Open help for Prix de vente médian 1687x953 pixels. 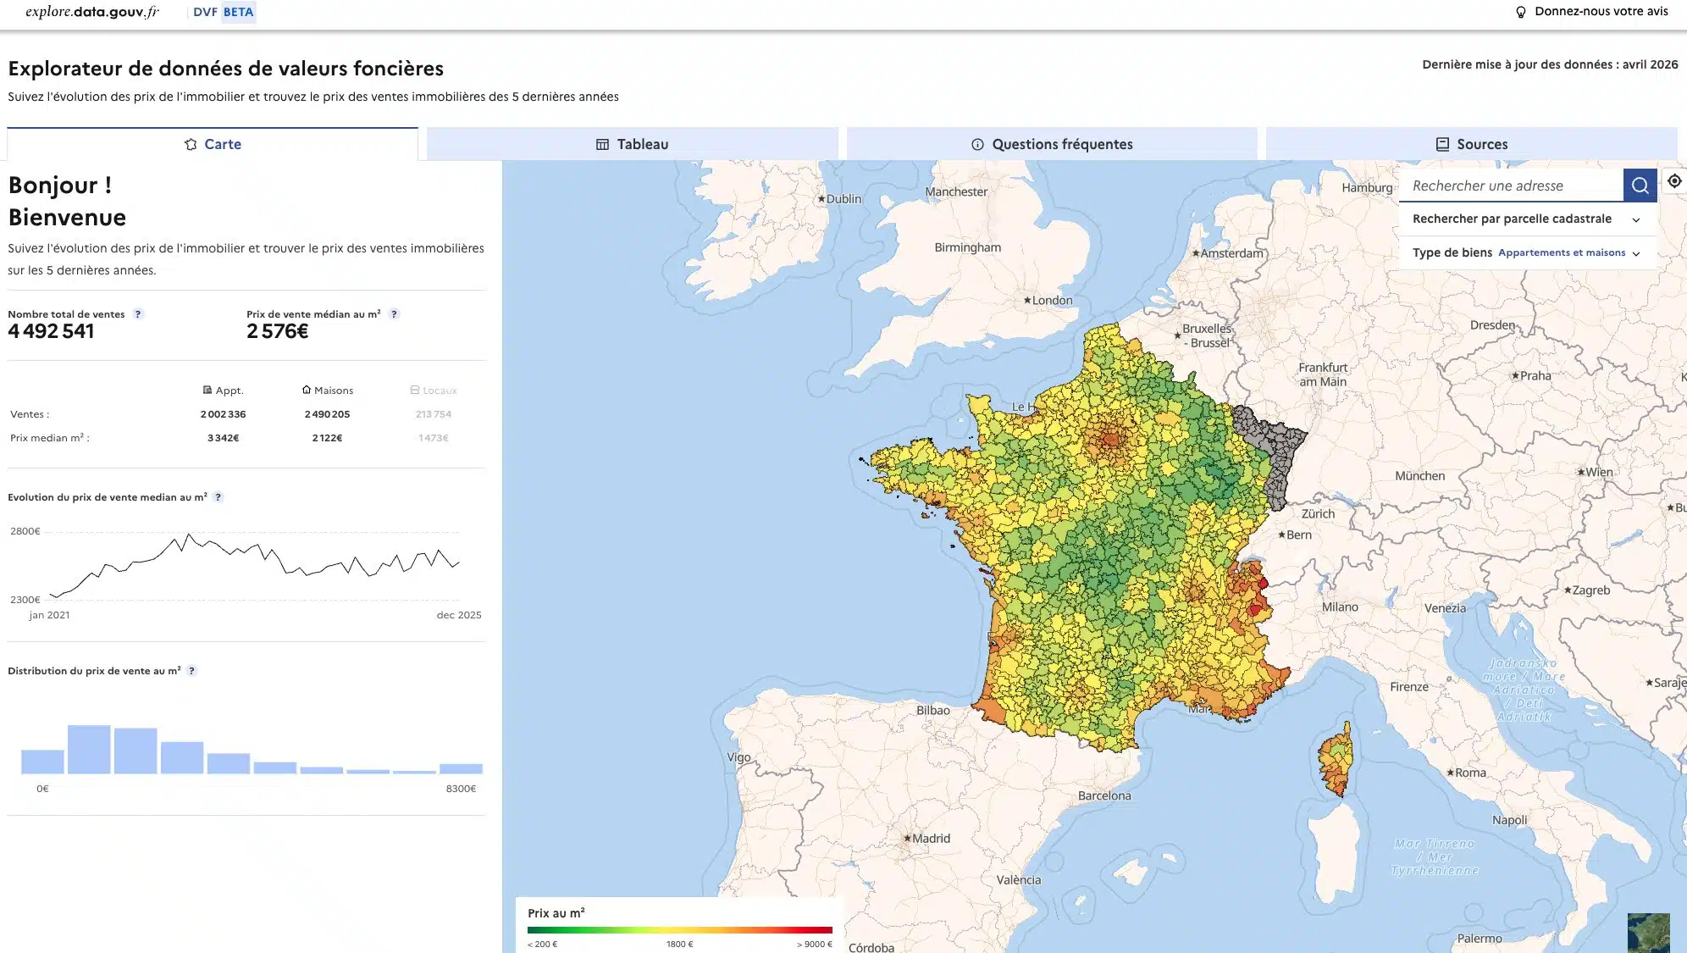pos(394,314)
